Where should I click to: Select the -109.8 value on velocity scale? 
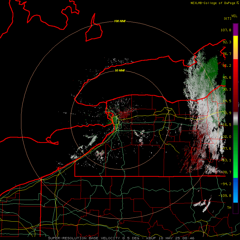225,196
